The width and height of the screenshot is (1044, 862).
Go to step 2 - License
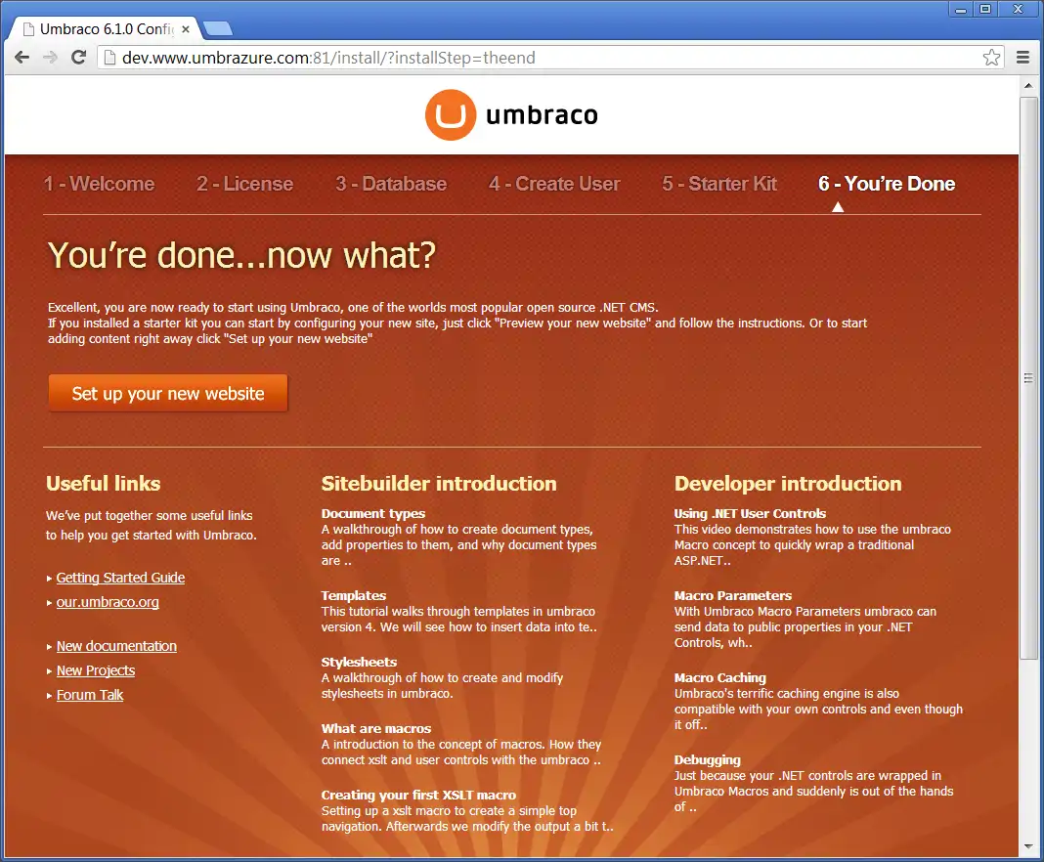pos(245,184)
